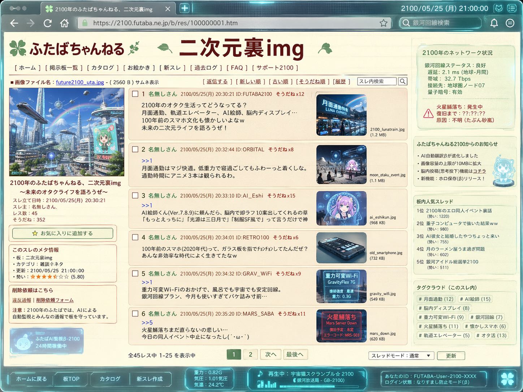Click the browser reload icon
Screen dimensions: 523x392
pos(47,23)
